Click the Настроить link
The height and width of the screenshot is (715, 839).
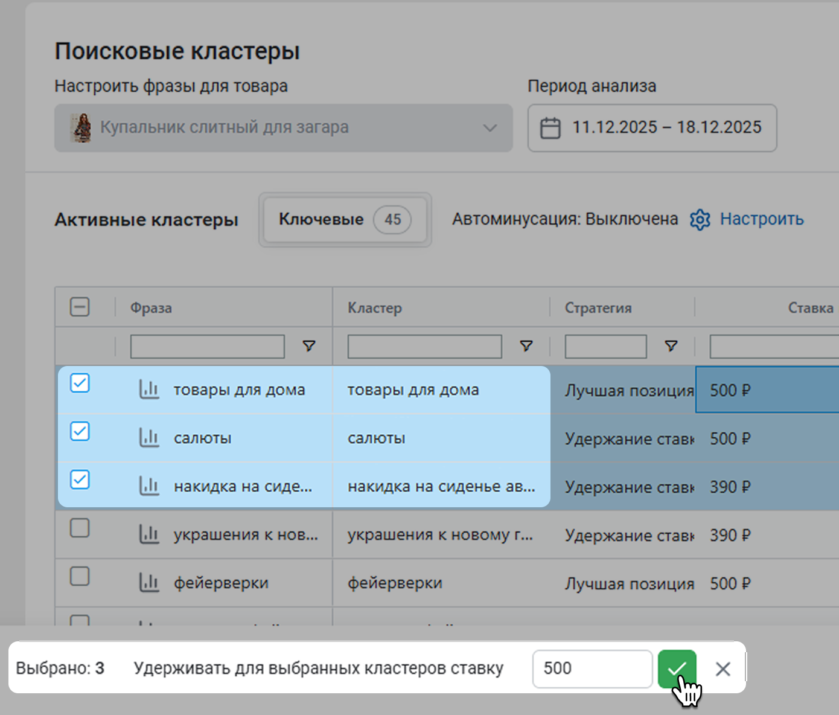[762, 219]
